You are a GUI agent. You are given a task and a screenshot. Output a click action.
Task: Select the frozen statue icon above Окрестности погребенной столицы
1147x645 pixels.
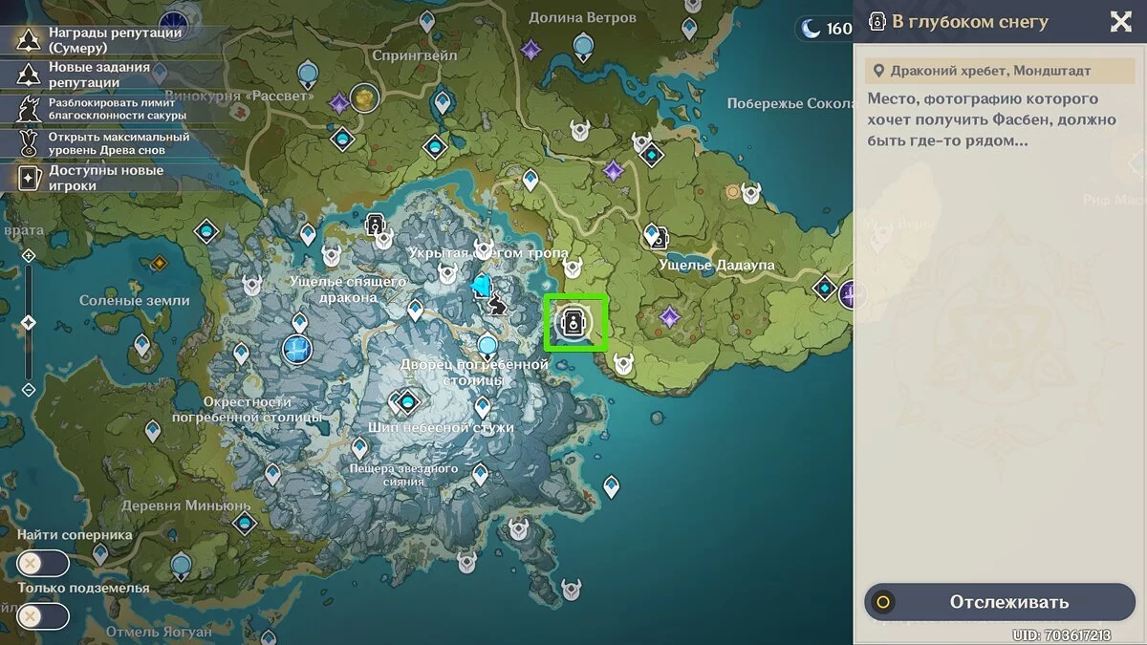point(297,351)
